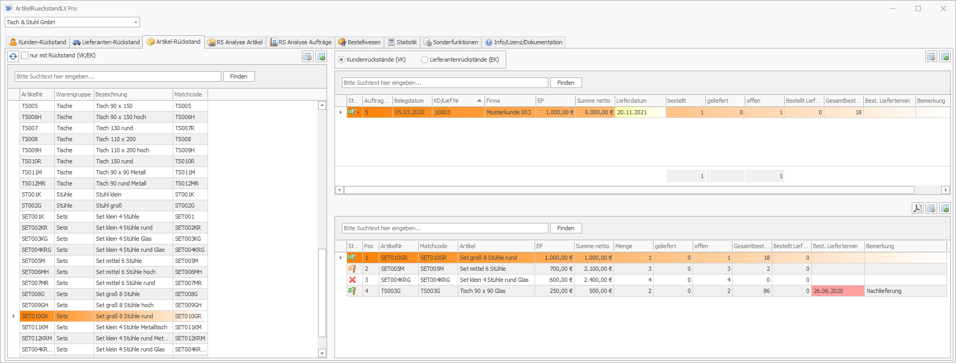This screenshot has height=363, width=956.
Task: Select the Kundenrückstände (VK) radio button
Action: [x=341, y=60]
